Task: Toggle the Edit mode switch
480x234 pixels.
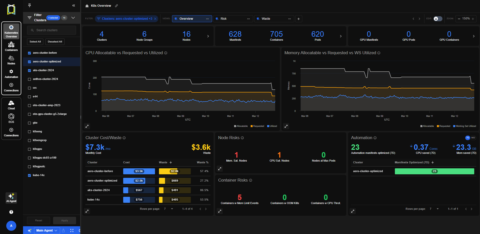Action: coord(438,19)
